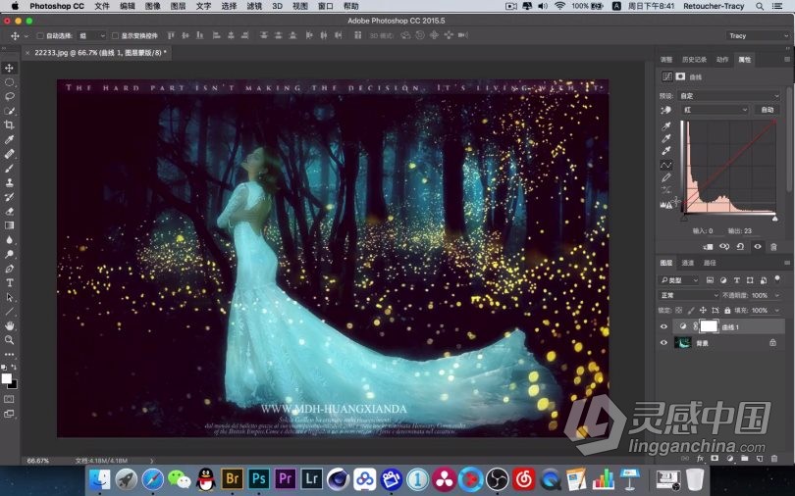
Task: Select the Dodge tool
Action: [x=9, y=254]
